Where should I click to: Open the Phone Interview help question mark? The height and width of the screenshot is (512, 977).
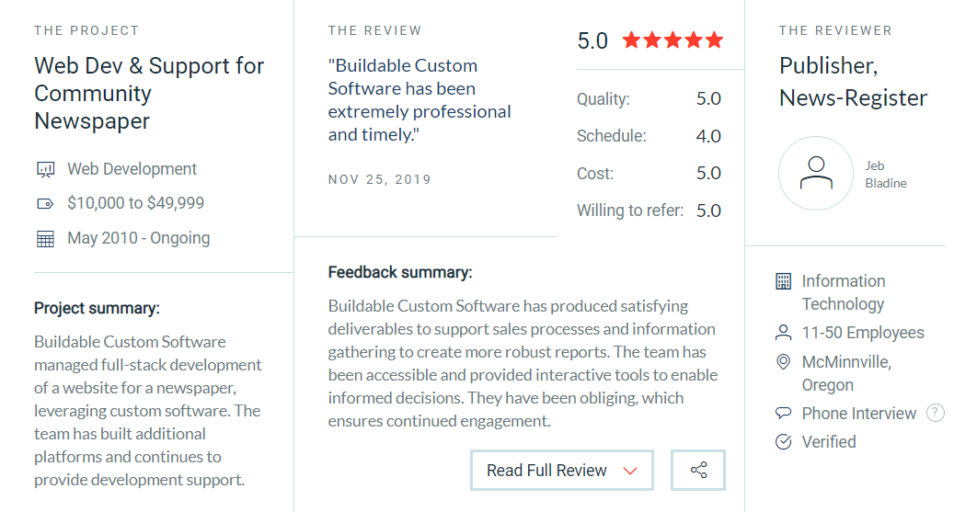pos(936,413)
